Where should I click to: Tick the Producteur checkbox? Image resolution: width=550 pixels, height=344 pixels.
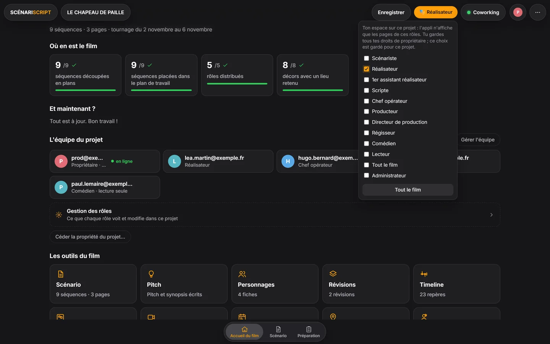(366, 112)
